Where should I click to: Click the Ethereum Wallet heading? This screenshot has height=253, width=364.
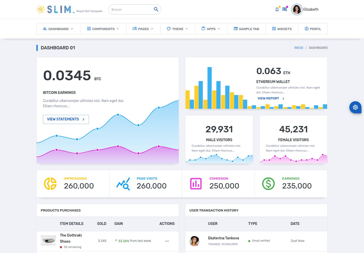[273, 82]
